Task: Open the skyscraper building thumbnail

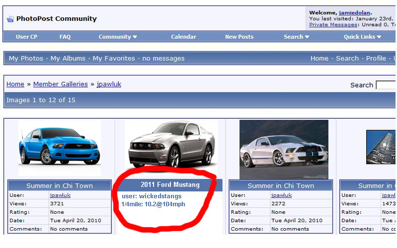Action: pyautogui.click(x=381, y=147)
